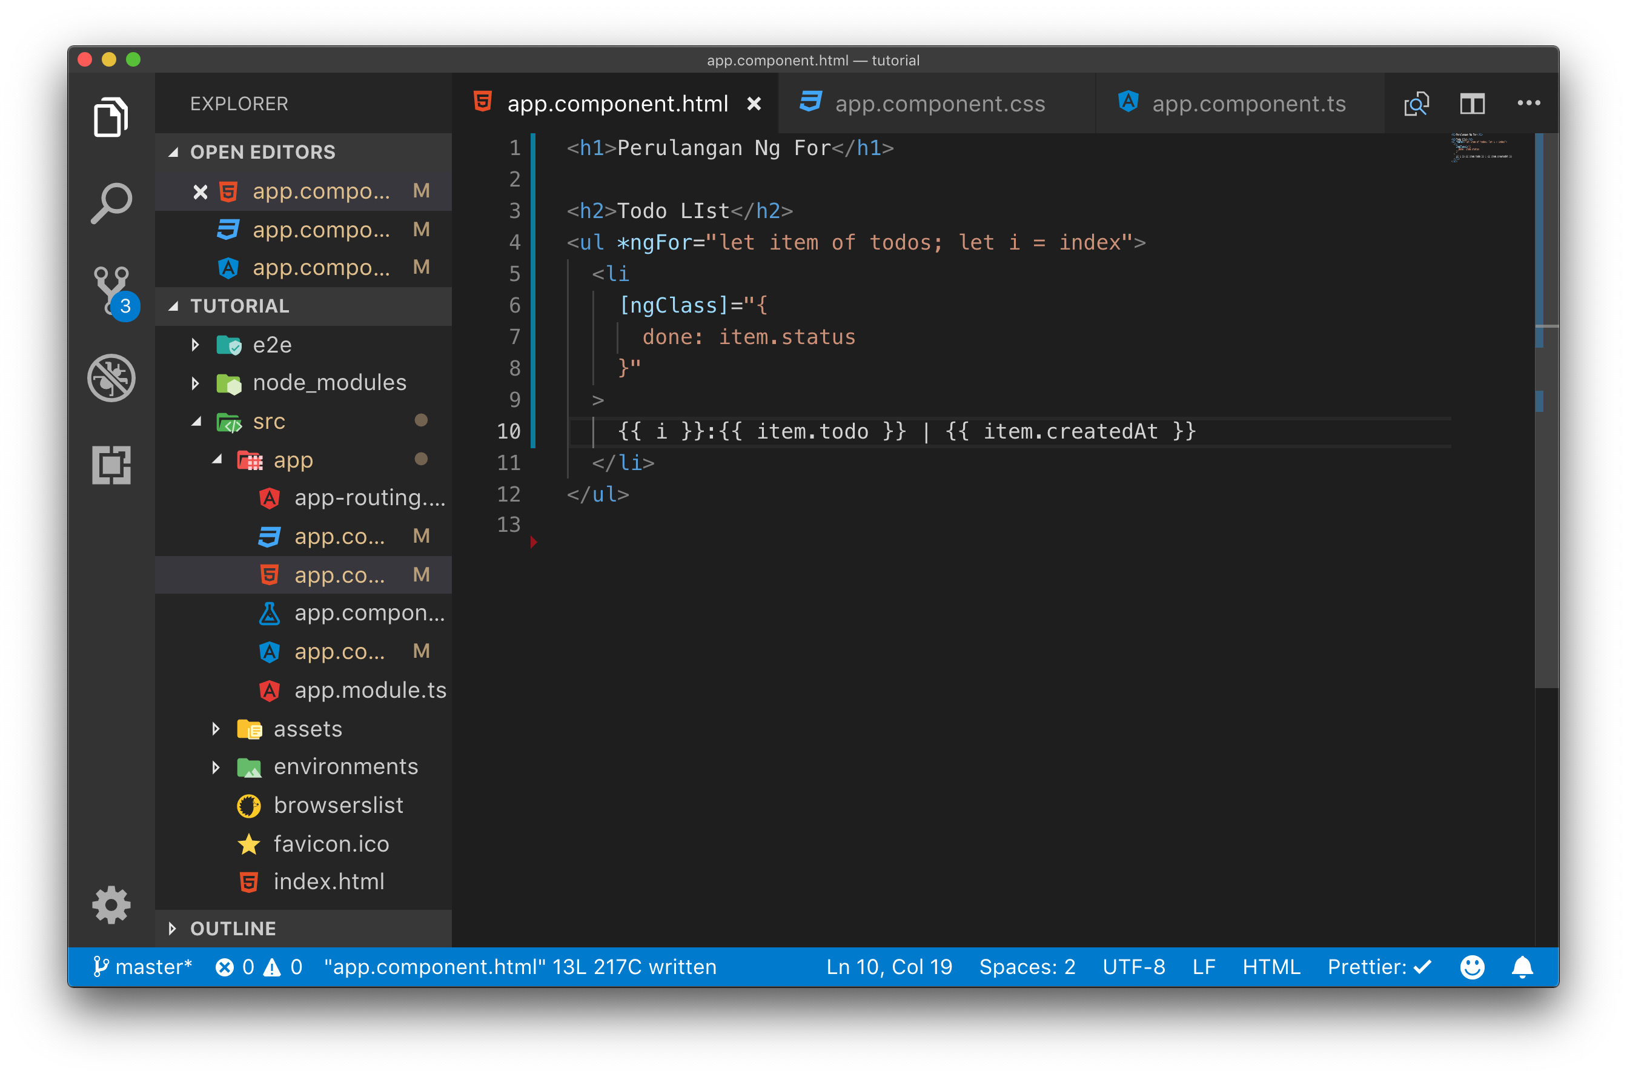Open the Manage gear menu

[x=111, y=904]
